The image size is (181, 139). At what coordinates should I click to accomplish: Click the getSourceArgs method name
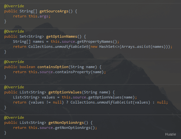[54, 11]
